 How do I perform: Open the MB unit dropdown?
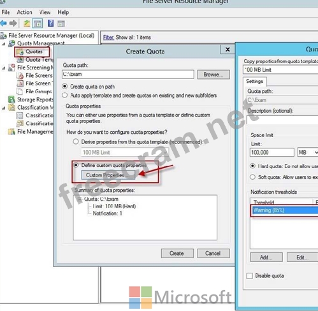[308, 152]
